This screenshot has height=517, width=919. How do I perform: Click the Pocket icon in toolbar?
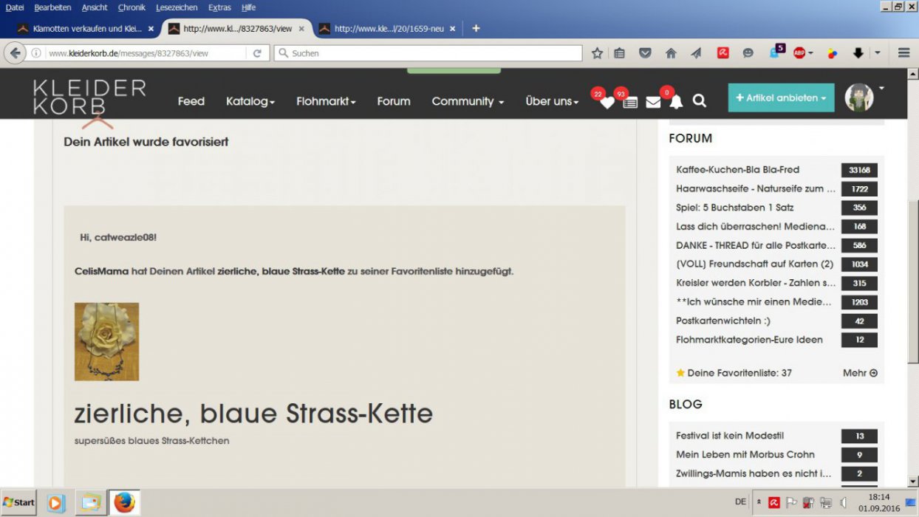(x=645, y=53)
